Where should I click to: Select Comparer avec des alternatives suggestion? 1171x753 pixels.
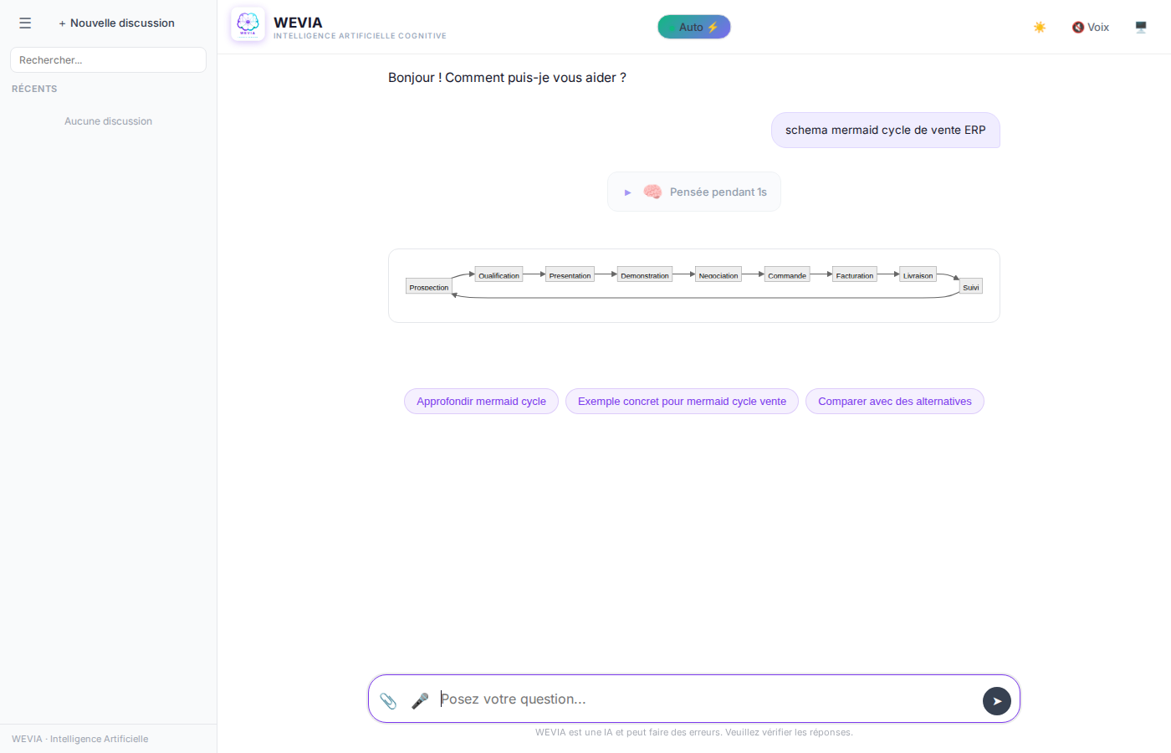[894, 402]
